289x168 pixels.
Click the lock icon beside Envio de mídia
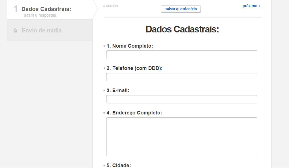pyautogui.click(x=15, y=30)
